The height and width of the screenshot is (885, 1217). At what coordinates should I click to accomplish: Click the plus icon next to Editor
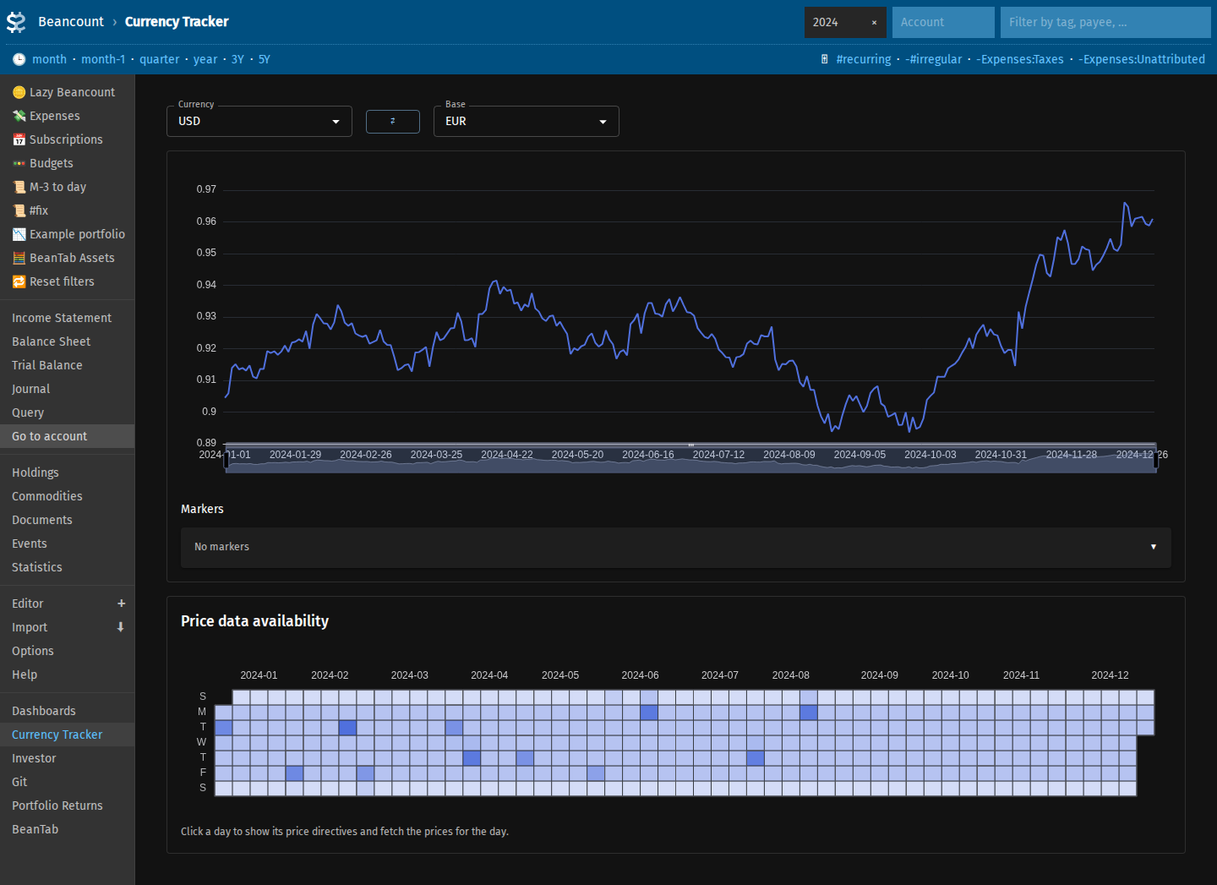pos(121,604)
